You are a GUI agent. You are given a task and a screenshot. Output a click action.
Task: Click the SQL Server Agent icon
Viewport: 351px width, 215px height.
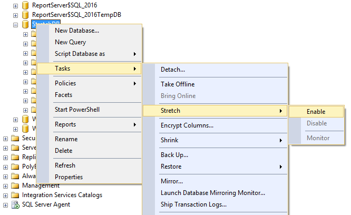15,204
